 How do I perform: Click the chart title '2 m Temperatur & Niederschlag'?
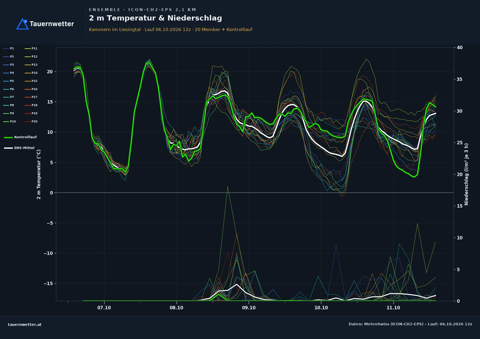tap(155, 18)
